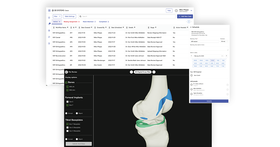
Task: Toggle the Bones checkbox
Action: tap(66, 82)
